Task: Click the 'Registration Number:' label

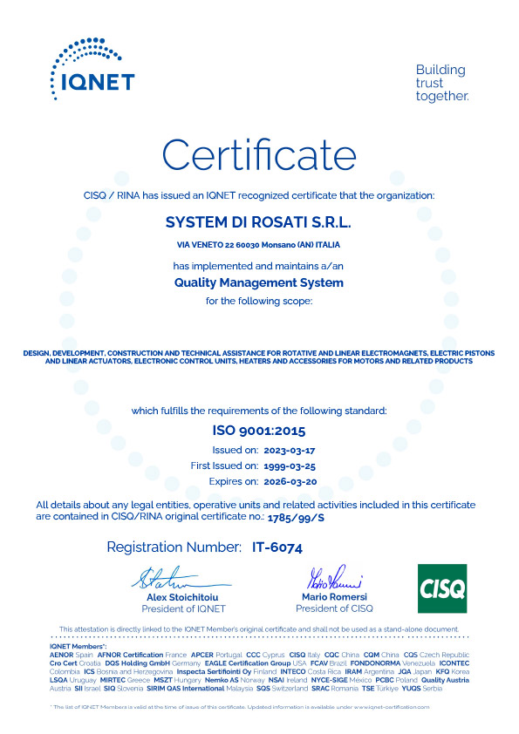Action: click(x=174, y=547)
